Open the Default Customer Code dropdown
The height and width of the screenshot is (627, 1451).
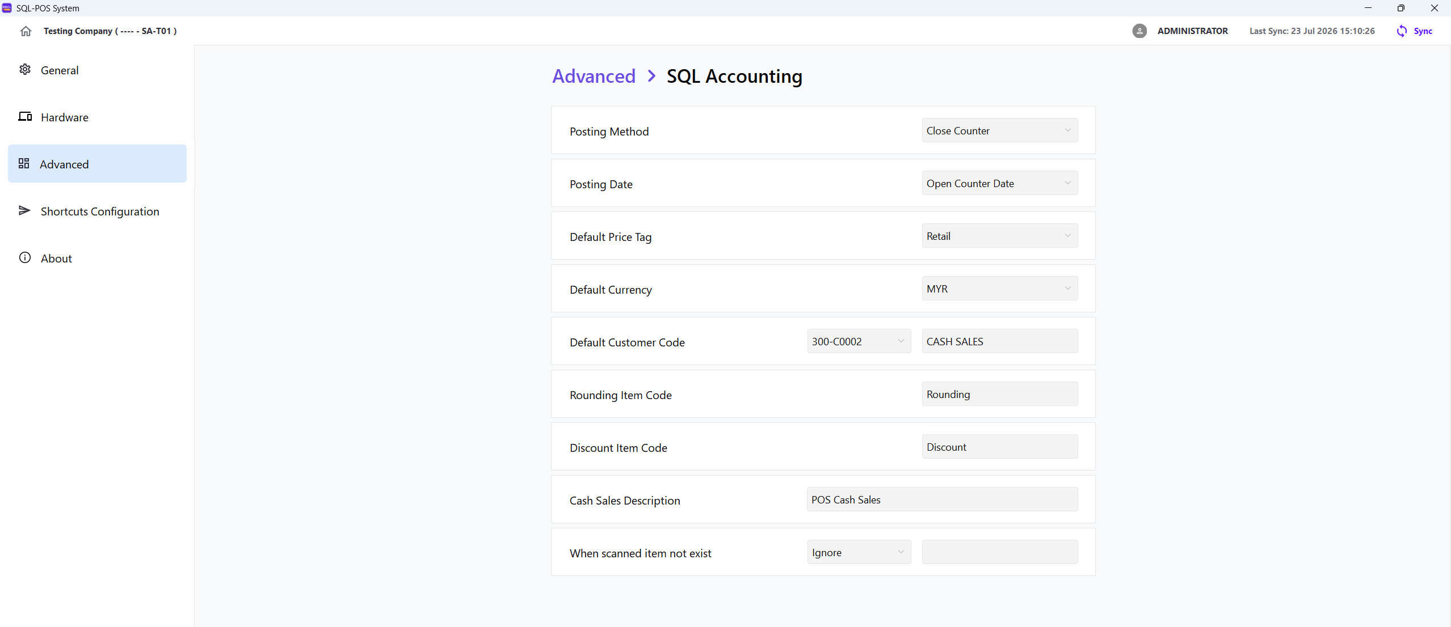(859, 341)
